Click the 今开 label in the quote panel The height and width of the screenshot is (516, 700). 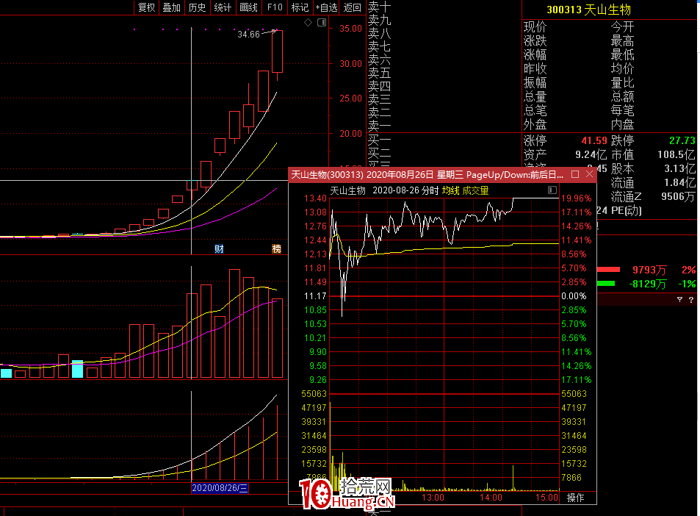pos(622,27)
